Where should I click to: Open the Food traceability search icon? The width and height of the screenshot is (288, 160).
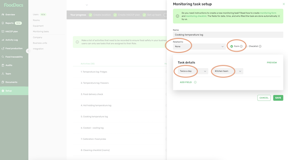[x=3, y=57]
